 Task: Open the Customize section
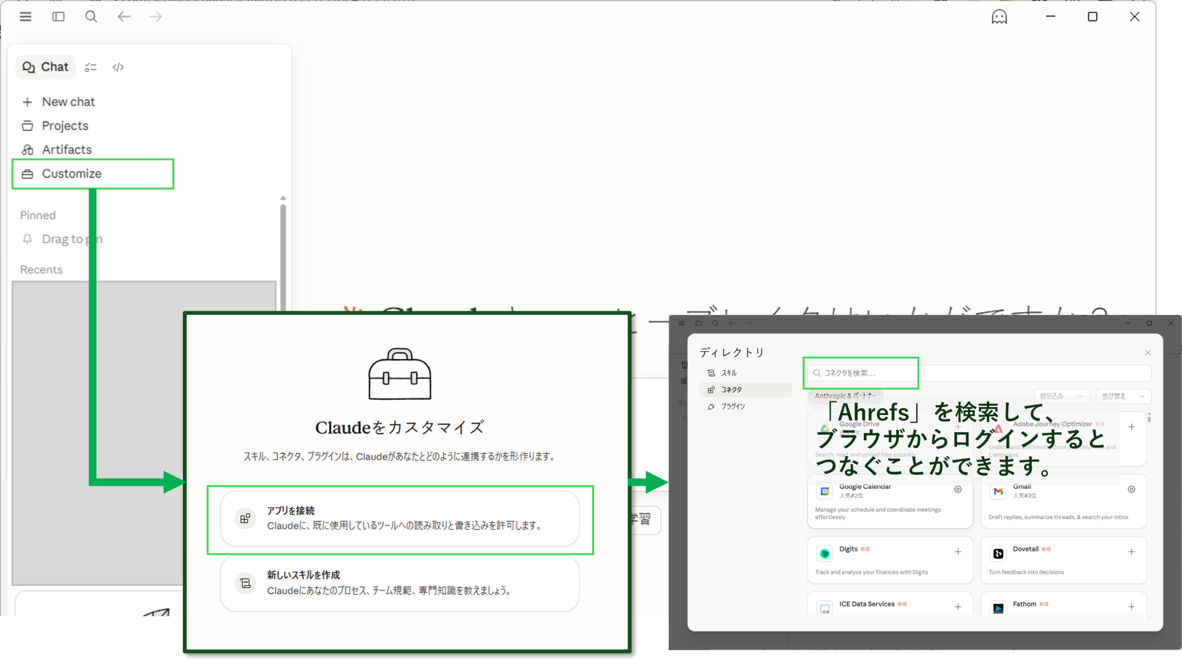[71, 174]
